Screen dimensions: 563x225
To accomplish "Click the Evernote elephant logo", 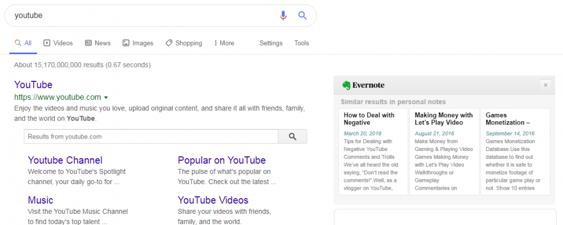I will point(346,85).
